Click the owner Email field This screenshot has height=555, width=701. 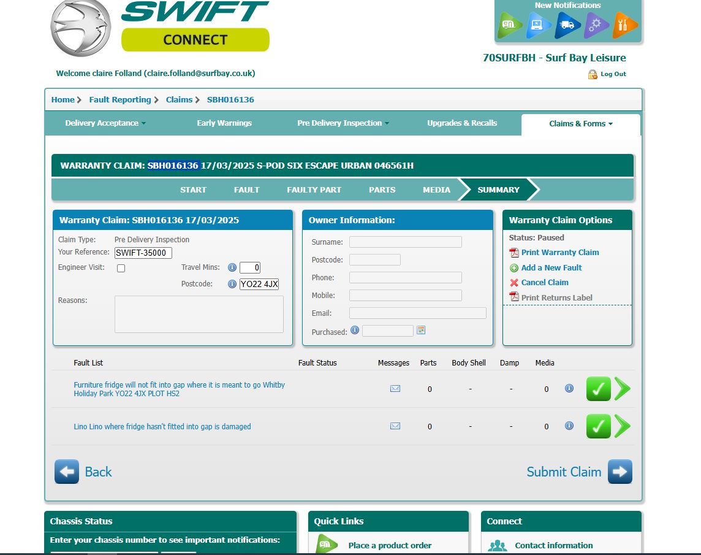click(x=417, y=313)
